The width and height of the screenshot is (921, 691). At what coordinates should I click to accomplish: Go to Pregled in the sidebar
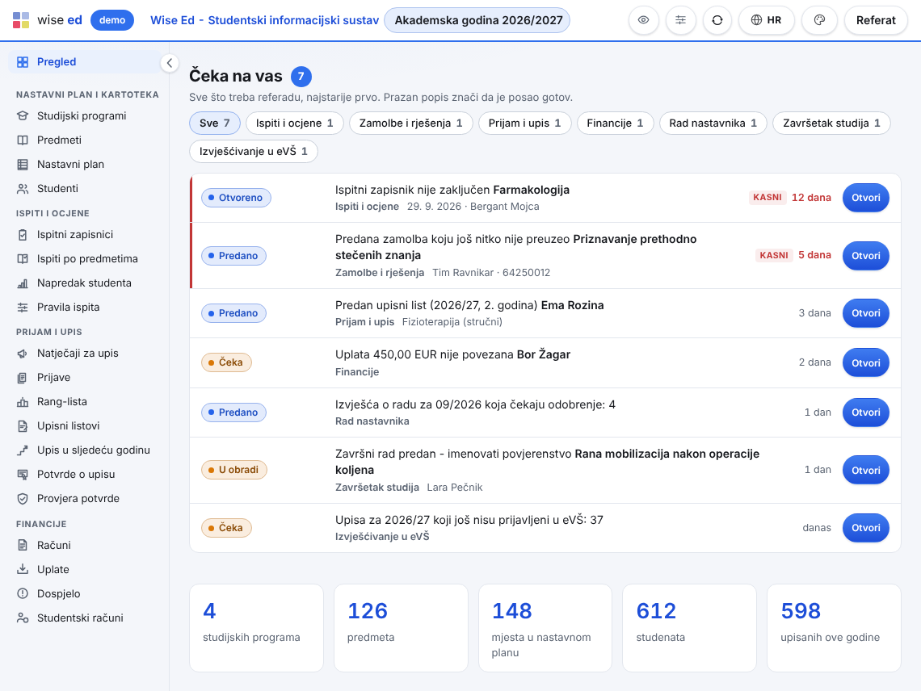pos(85,61)
